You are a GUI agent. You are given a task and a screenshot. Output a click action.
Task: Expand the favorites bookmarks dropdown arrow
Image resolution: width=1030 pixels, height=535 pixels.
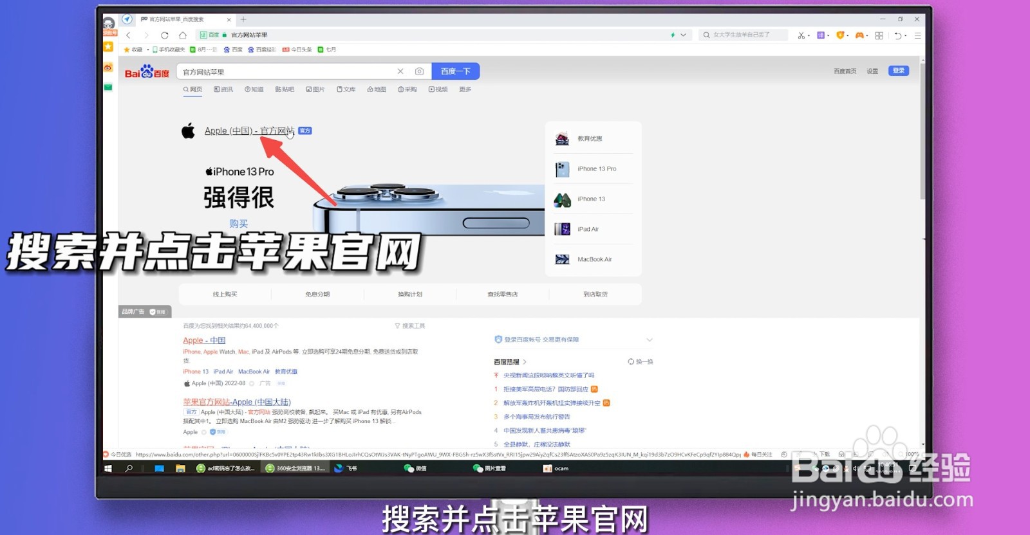point(148,50)
